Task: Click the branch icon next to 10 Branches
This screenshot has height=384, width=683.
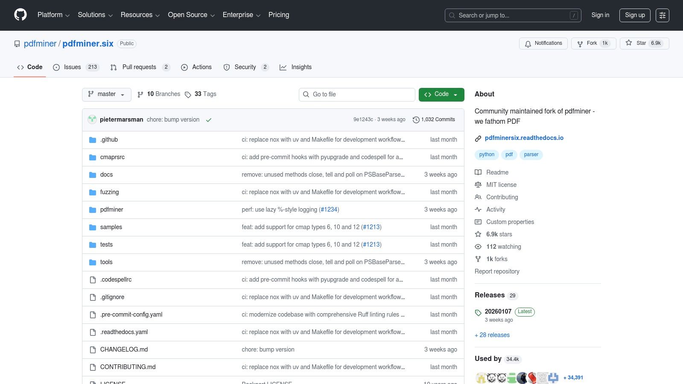Action: pyautogui.click(x=140, y=94)
